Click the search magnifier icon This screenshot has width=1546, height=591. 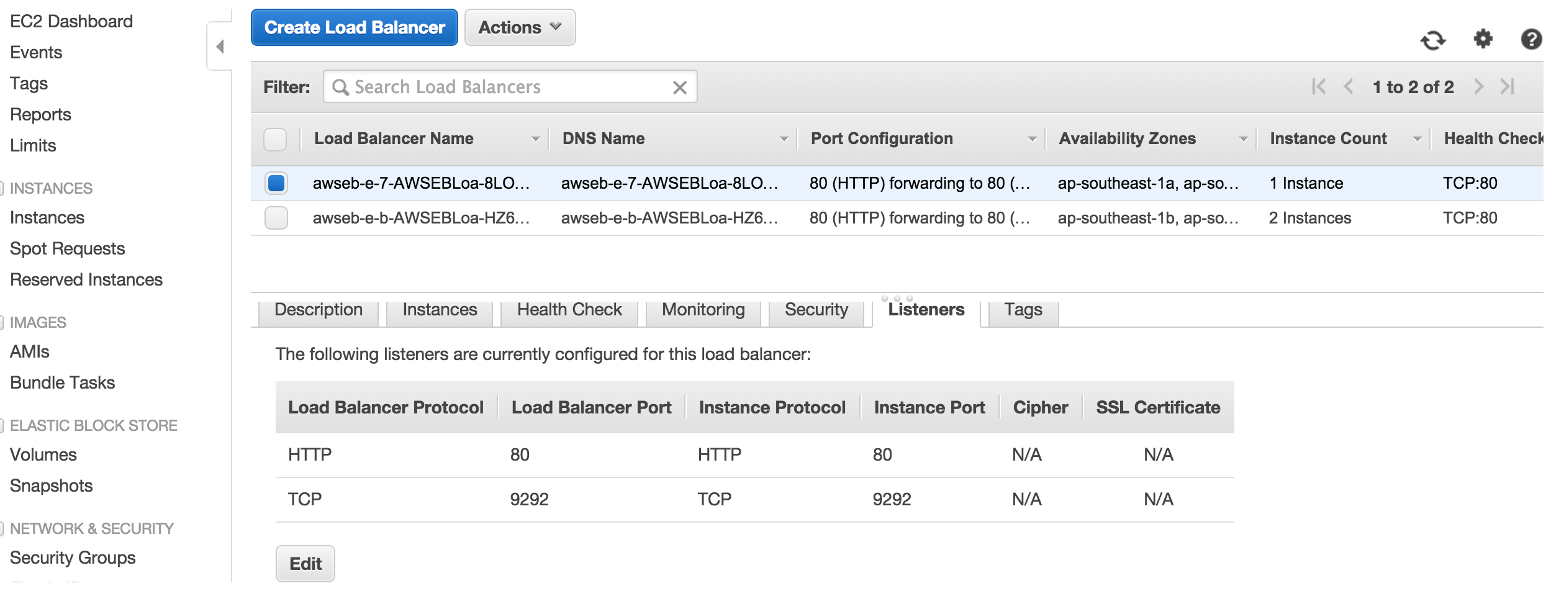340,88
